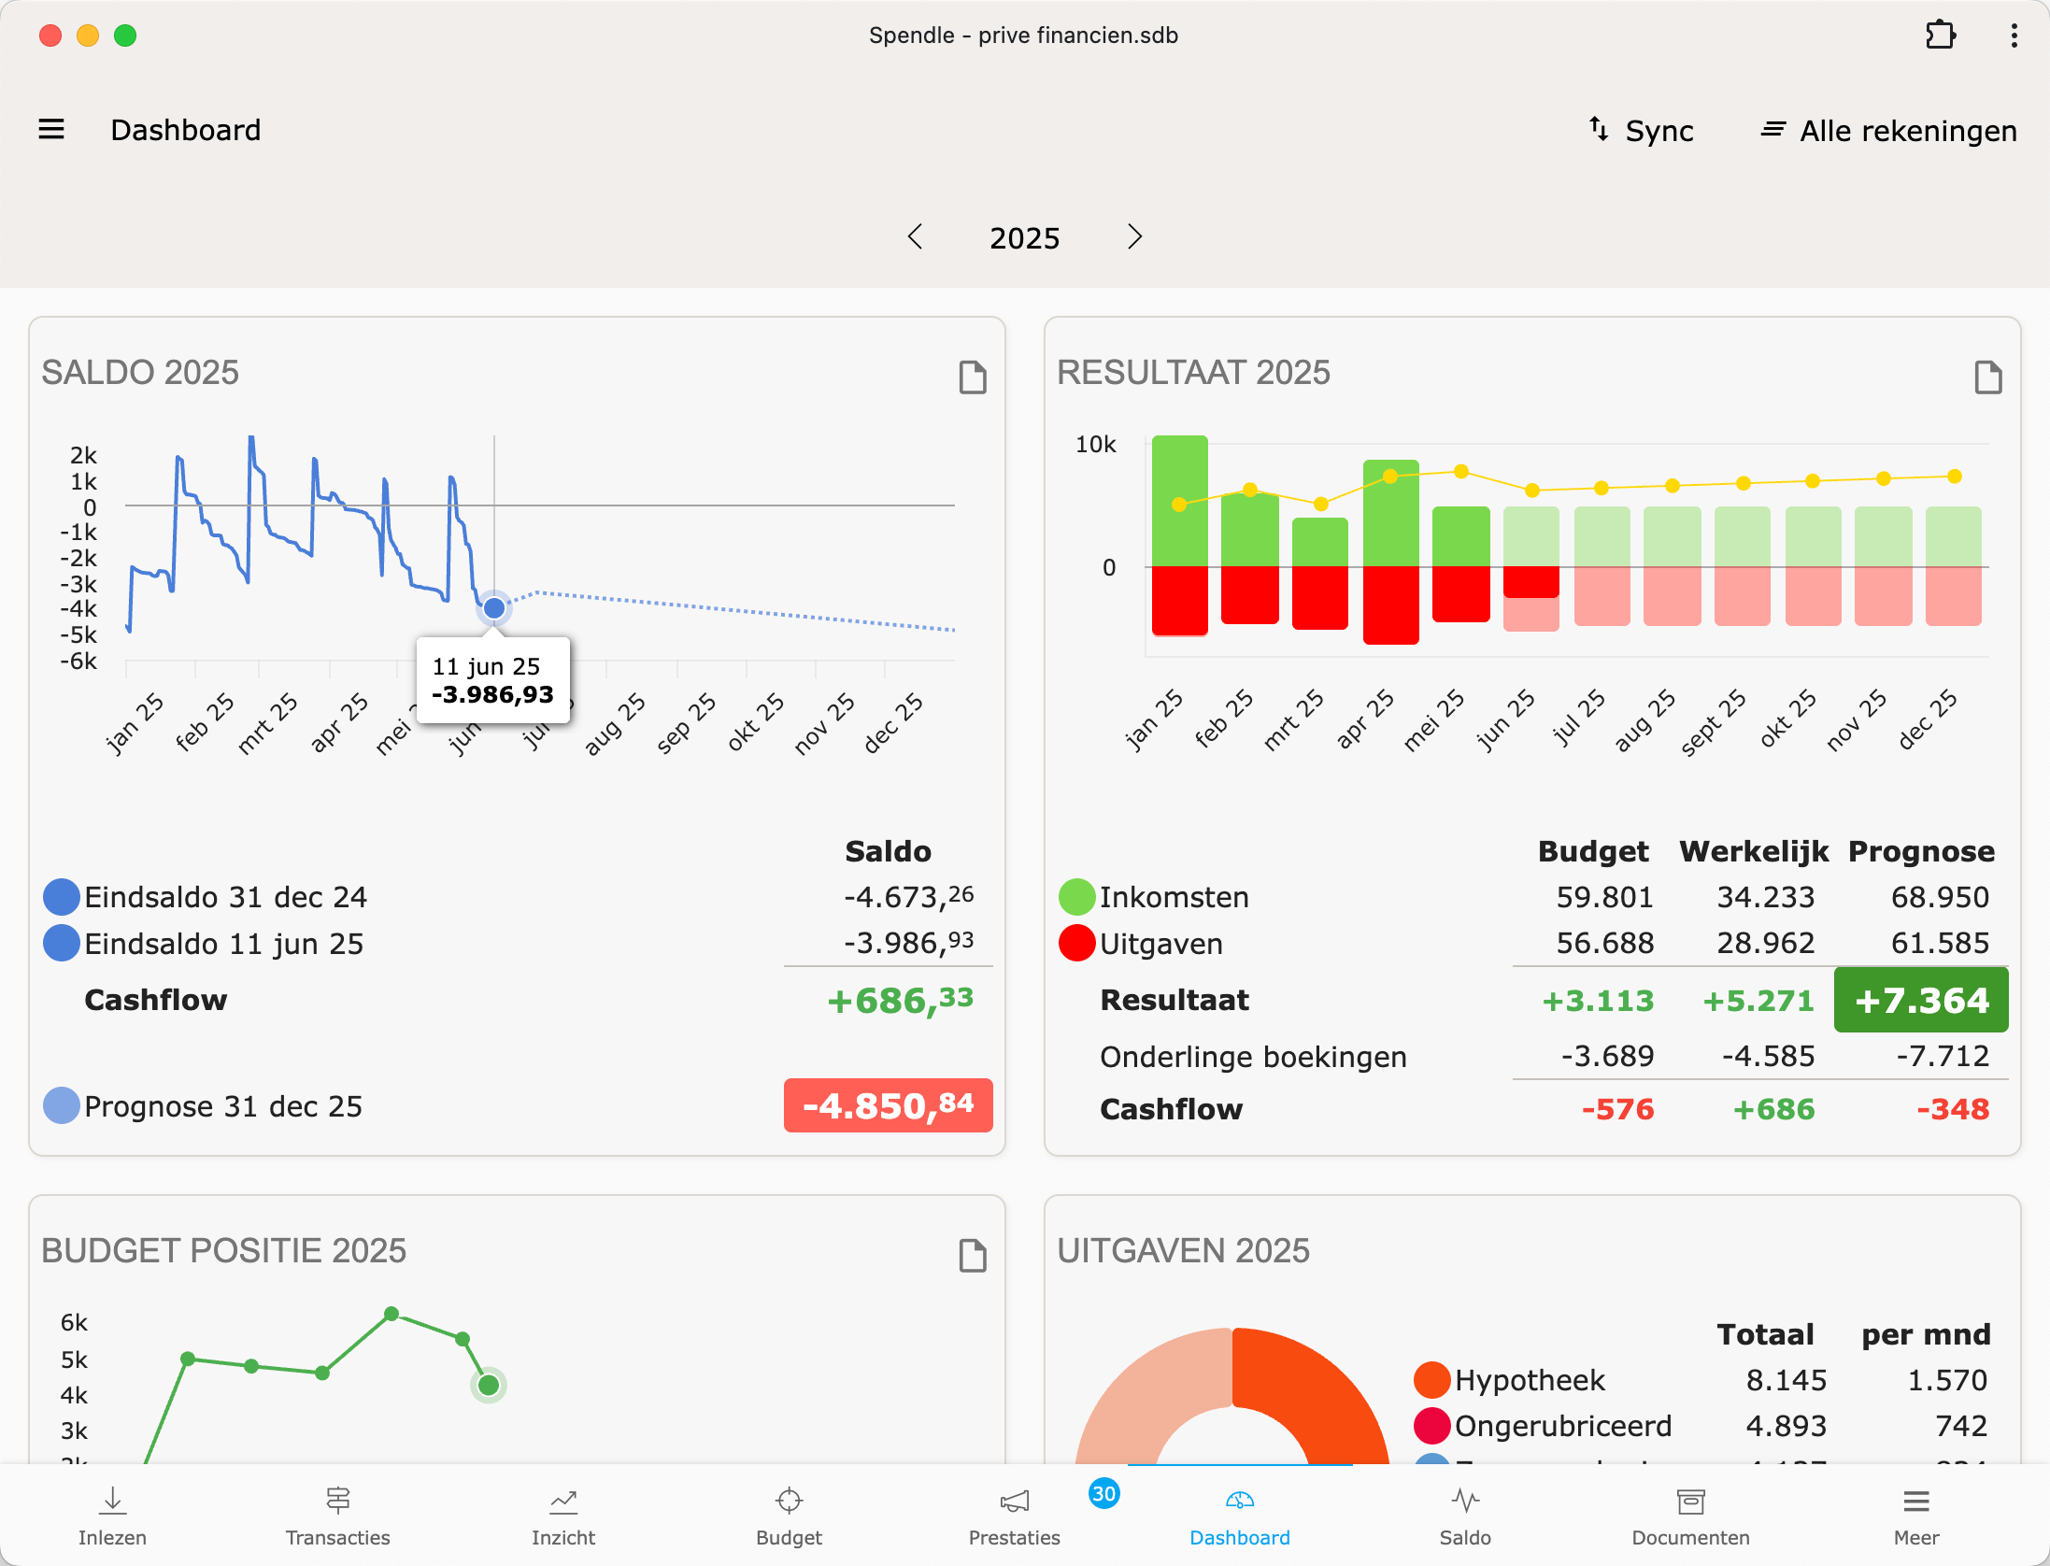The image size is (2050, 1566).
Task: Click the red -4.850,84 prognose saldo badge
Action: 888,1105
